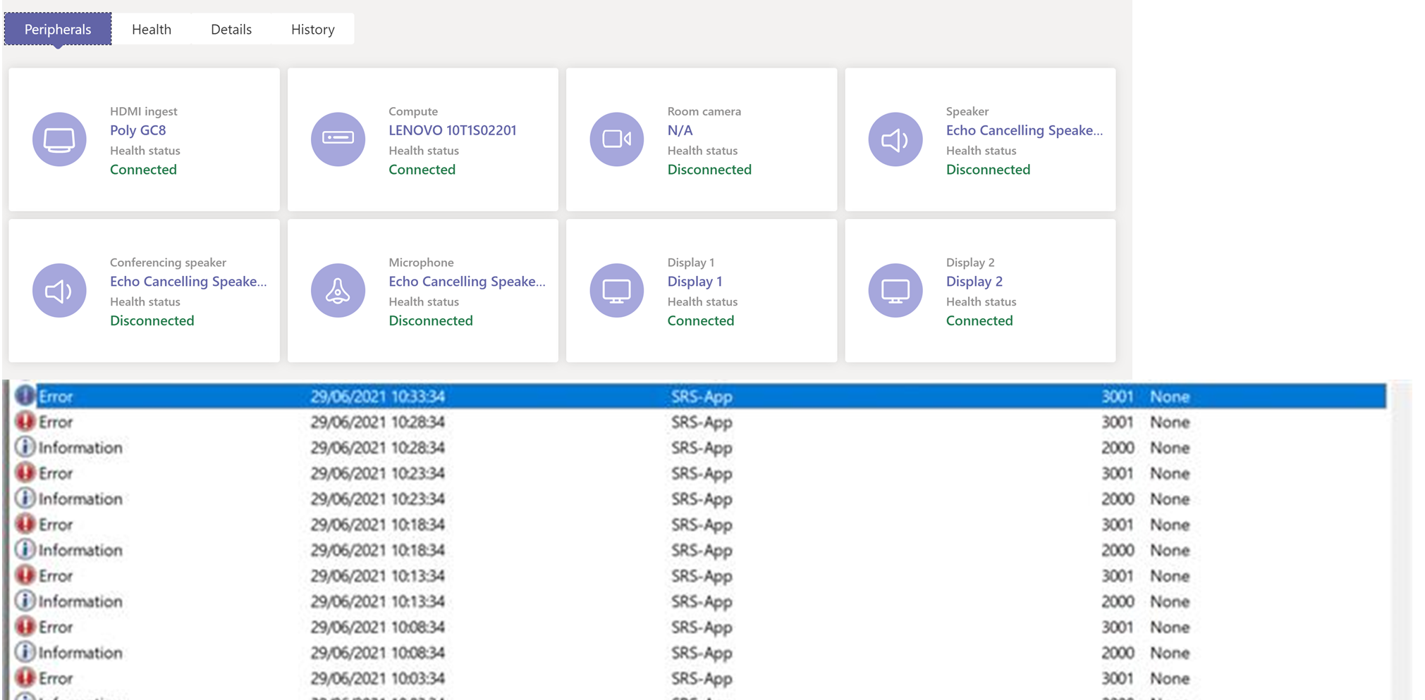Click the Microphone Disconnected status
This screenshot has height=700, width=1425.
click(x=431, y=320)
